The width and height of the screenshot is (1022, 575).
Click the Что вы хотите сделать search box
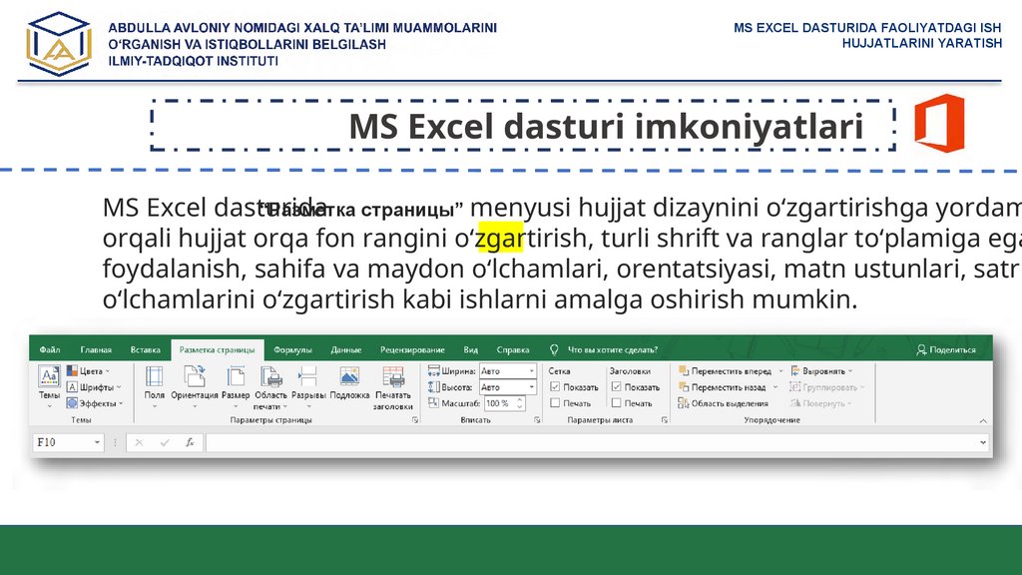click(x=613, y=350)
